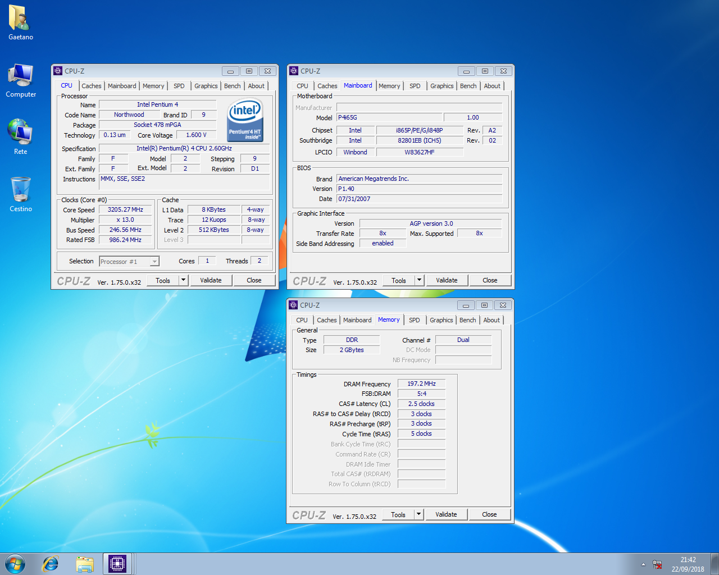Click Validate in the Processor window

[211, 280]
